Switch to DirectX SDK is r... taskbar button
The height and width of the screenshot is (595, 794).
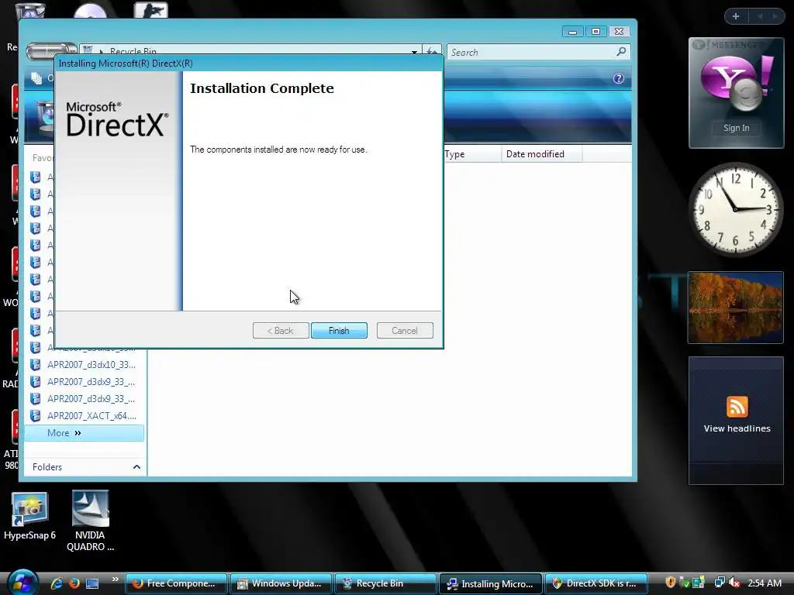[x=596, y=583]
